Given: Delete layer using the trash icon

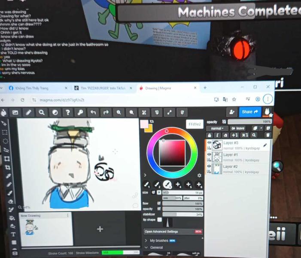Looking at the screenshot, I should (268, 135).
